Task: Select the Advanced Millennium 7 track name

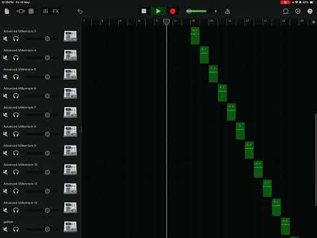Action: (x=20, y=108)
